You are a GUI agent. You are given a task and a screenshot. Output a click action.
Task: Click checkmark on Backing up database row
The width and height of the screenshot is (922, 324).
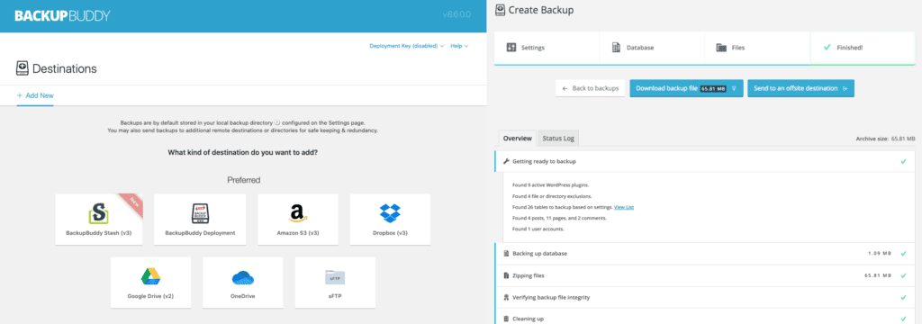point(903,254)
